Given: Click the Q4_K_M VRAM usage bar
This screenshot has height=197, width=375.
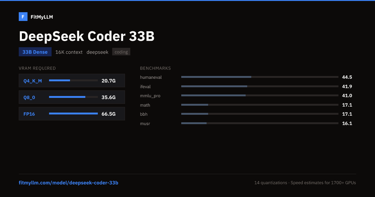Looking at the screenshot, I should click(x=73, y=80).
